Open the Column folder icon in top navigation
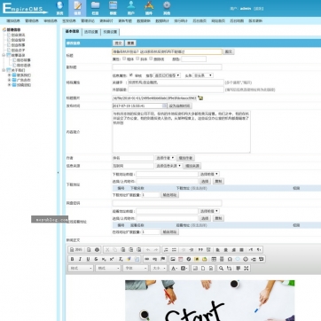The image size is (321, 321). point(95,5)
